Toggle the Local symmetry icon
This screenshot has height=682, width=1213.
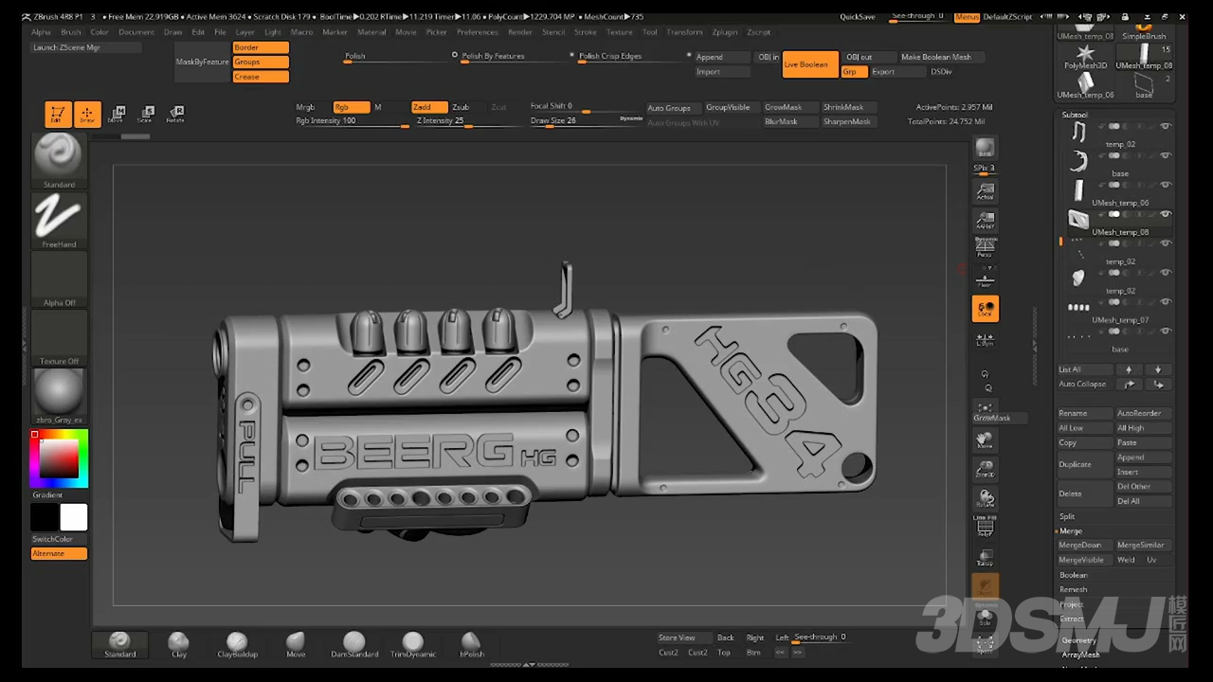click(985, 309)
